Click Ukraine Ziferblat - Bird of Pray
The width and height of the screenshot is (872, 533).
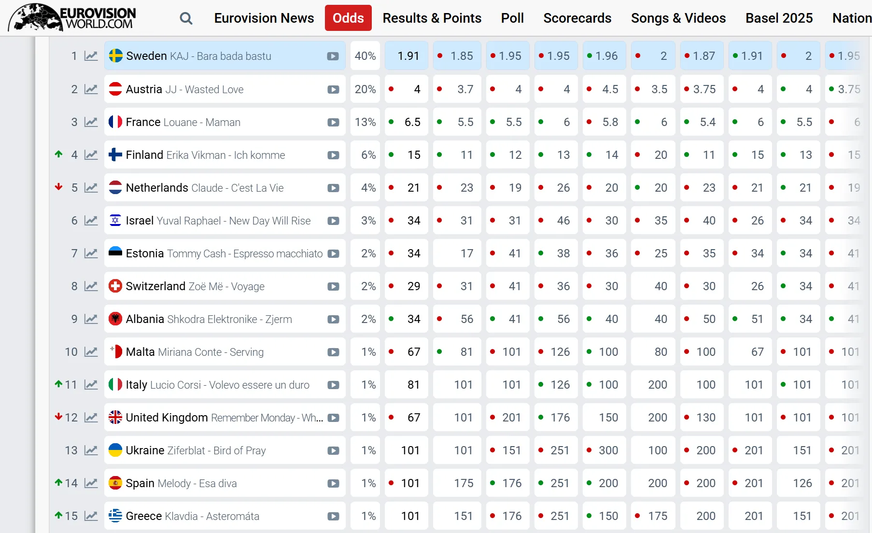[x=196, y=450]
